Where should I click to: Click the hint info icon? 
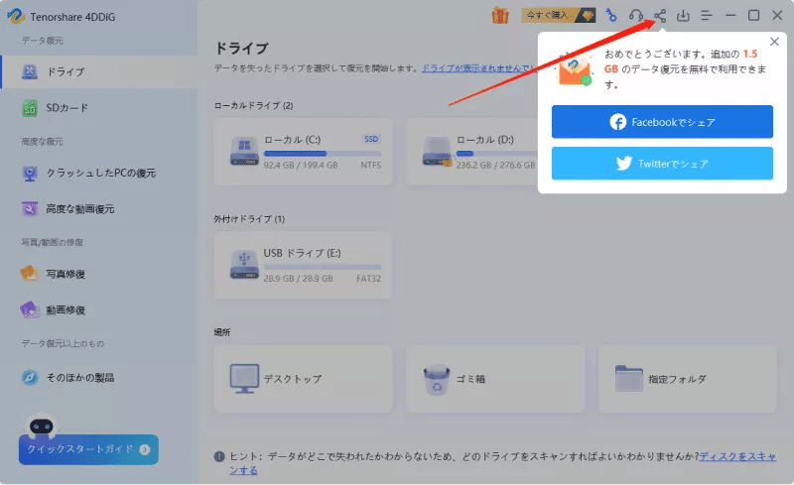[219, 456]
